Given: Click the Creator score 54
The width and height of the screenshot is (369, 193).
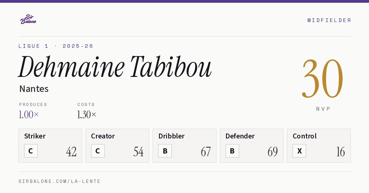Looking at the screenshot, I should tap(138, 152).
